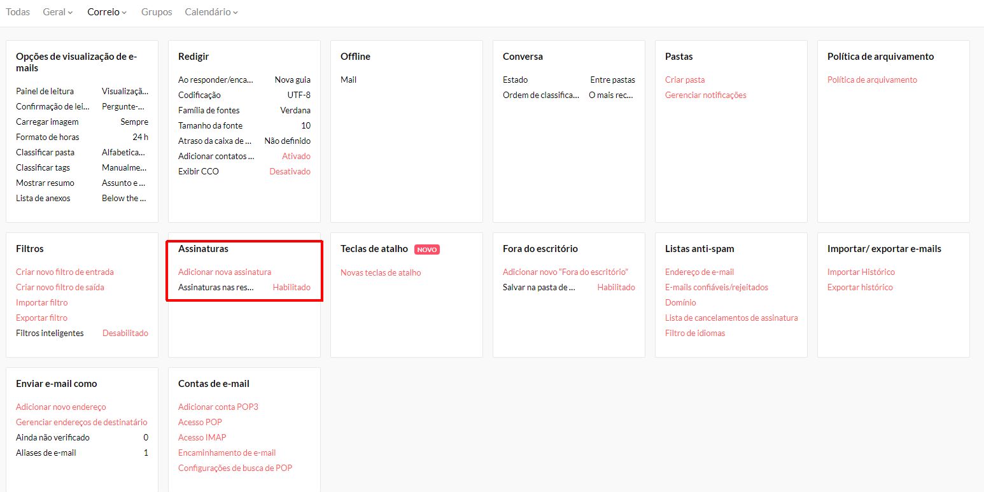
Task: Click the NOVO badge beside Teclas de atalho
Action: tap(427, 250)
